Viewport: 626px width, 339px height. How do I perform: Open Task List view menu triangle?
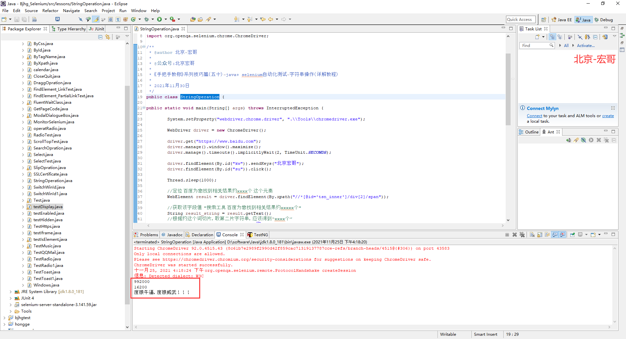tap(615, 37)
